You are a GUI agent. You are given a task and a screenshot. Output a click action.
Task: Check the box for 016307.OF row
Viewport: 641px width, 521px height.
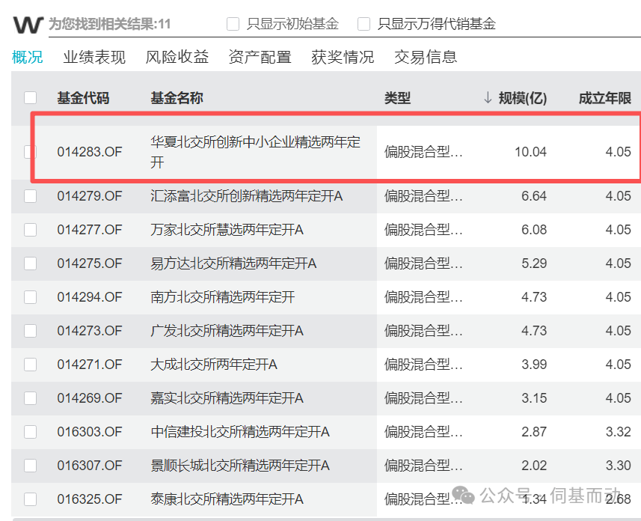(x=30, y=466)
